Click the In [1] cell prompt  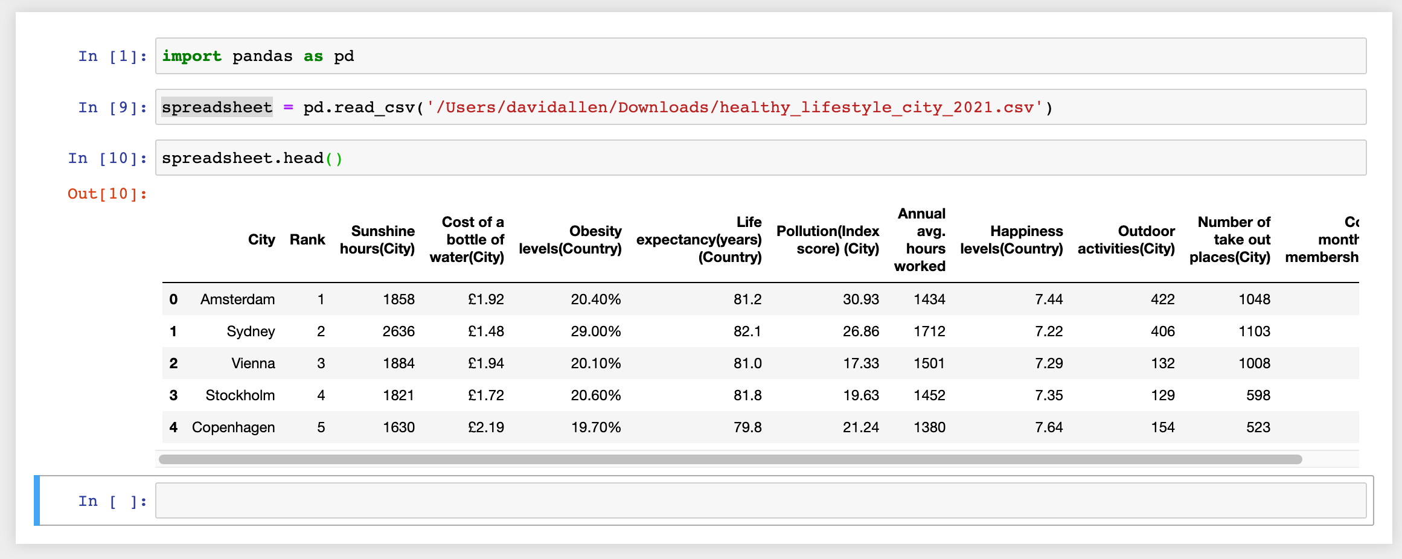click(113, 56)
